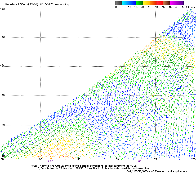196x173 pixels.
Task: Click the longitude label 69
Action: (117, 159)
